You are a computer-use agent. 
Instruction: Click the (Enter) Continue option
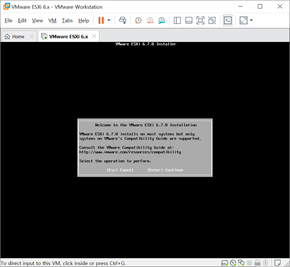[165, 170]
